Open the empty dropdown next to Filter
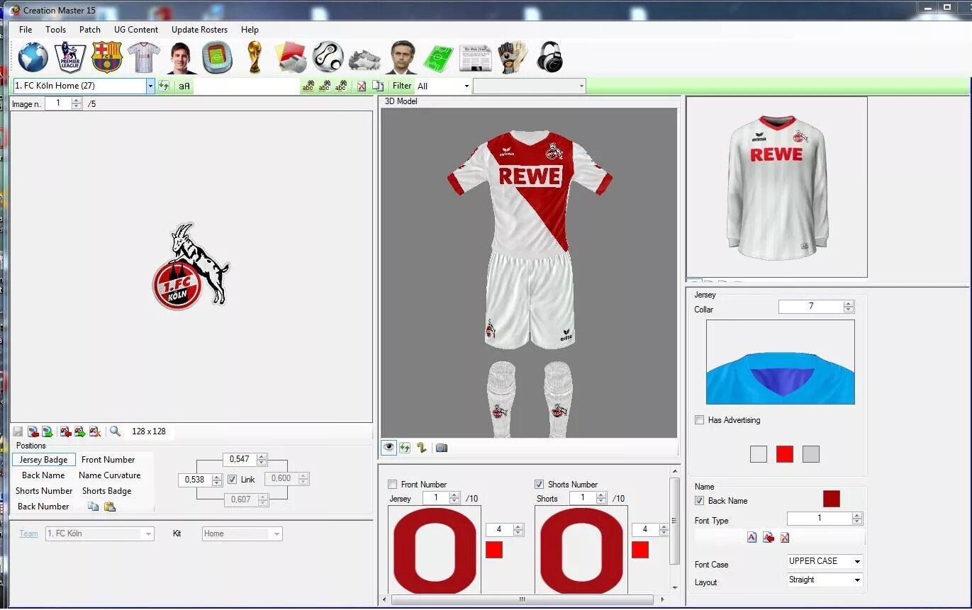 pyautogui.click(x=530, y=86)
